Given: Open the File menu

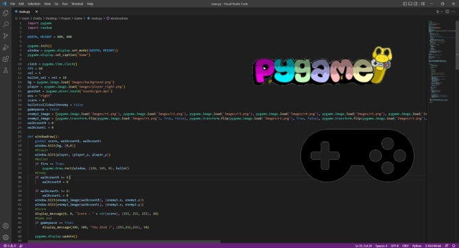Looking at the screenshot, I should (12, 4).
